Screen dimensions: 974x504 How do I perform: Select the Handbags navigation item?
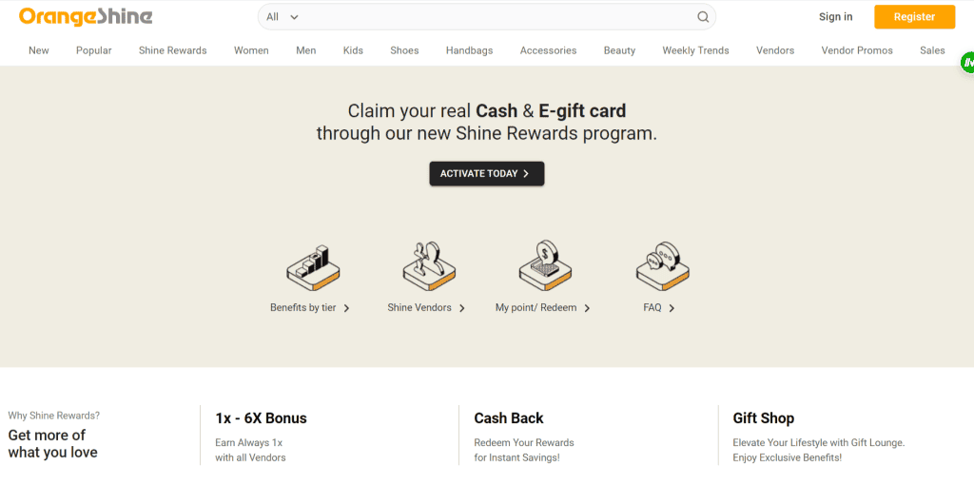tap(469, 50)
